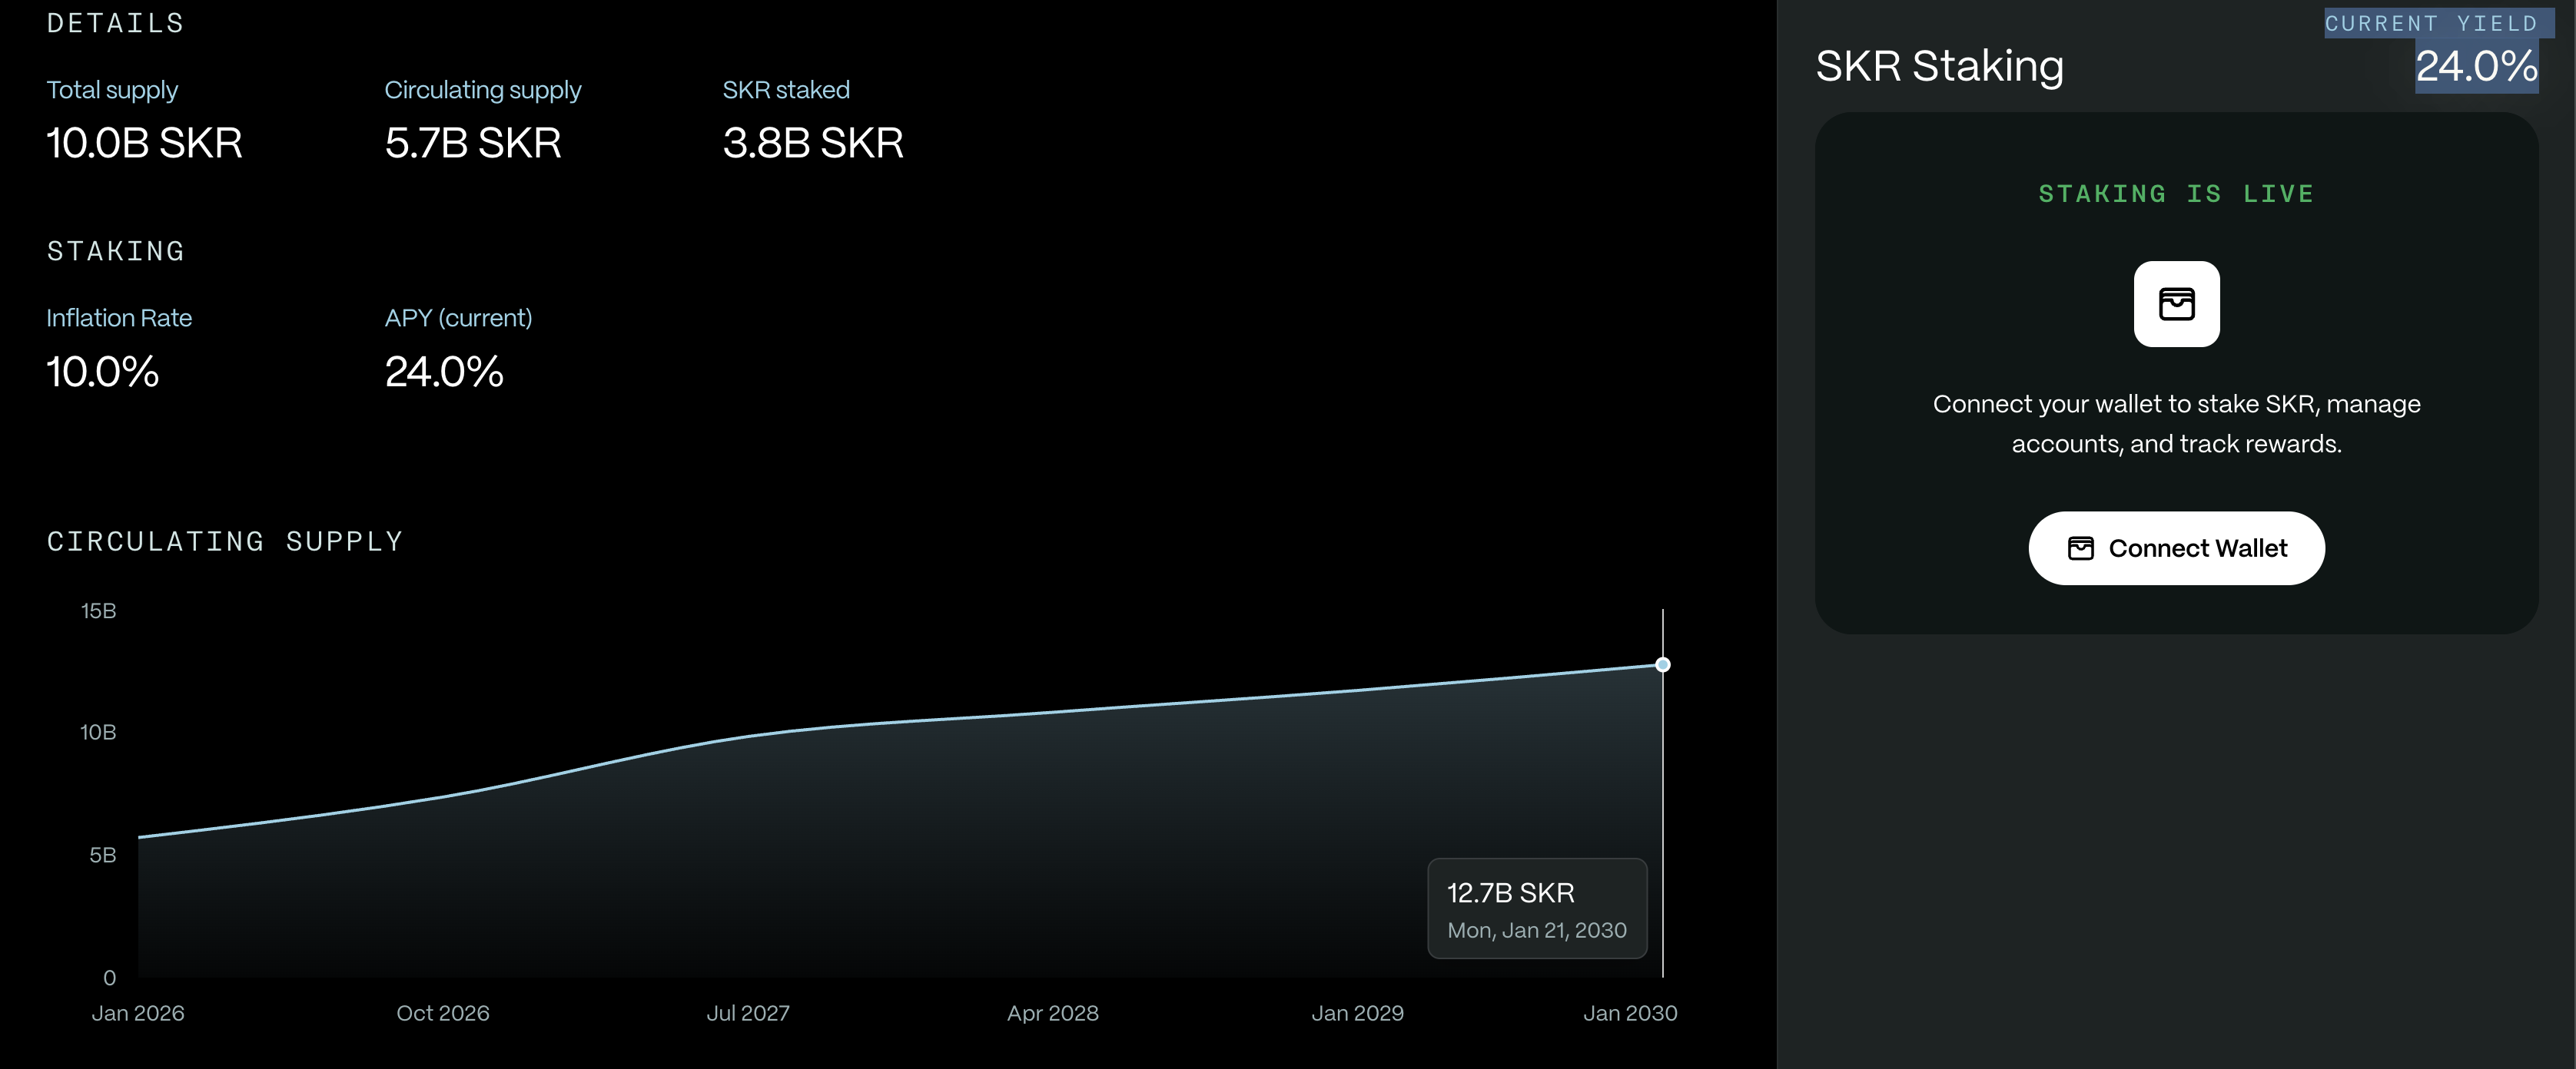Click the Jan 2026 axis label
Image resolution: width=2576 pixels, height=1069 pixels.
pyautogui.click(x=138, y=1013)
